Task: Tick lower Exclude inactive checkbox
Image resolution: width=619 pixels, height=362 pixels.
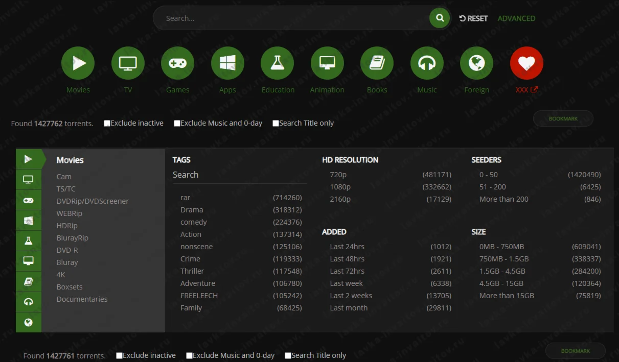Action: (119, 355)
